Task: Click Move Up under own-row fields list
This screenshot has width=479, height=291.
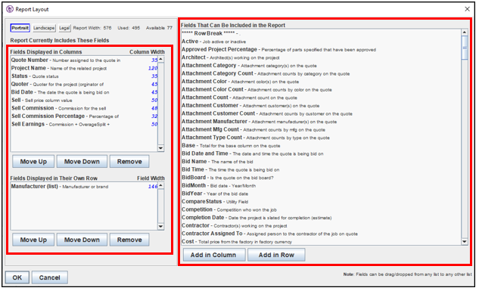Action: click(33, 240)
